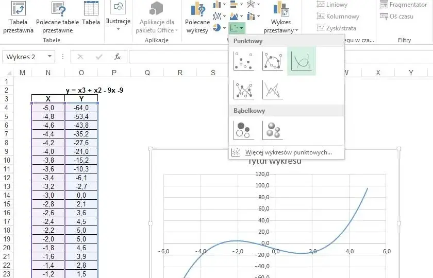433x278 pixels.
Task: Select column Q header
Action: 147,73
